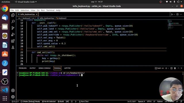Viewport: 184px width, 103px height.
Task: Split the editor to the right
Action: tap(177, 14)
